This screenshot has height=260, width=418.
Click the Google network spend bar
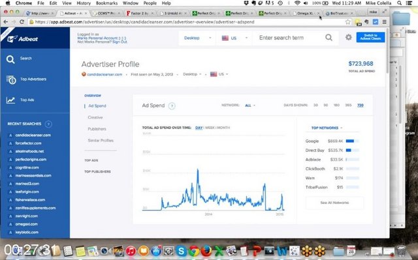[353, 141]
